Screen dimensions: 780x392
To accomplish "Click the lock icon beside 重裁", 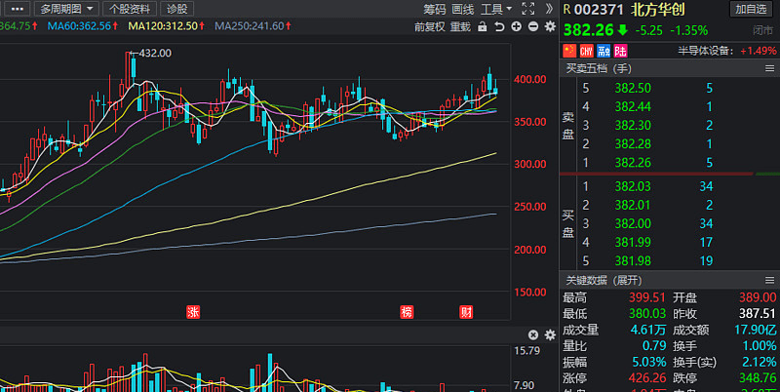I will (482, 27).
